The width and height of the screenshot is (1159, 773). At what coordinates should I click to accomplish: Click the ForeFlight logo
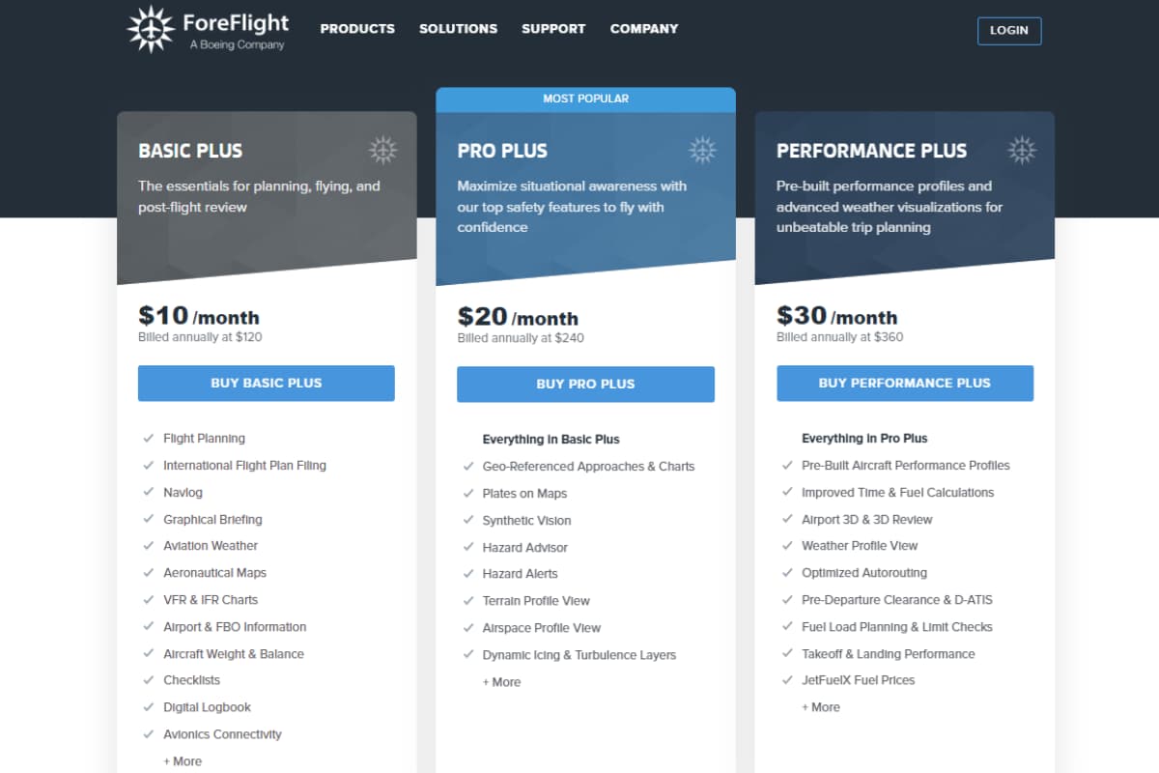tap(207, 29)
